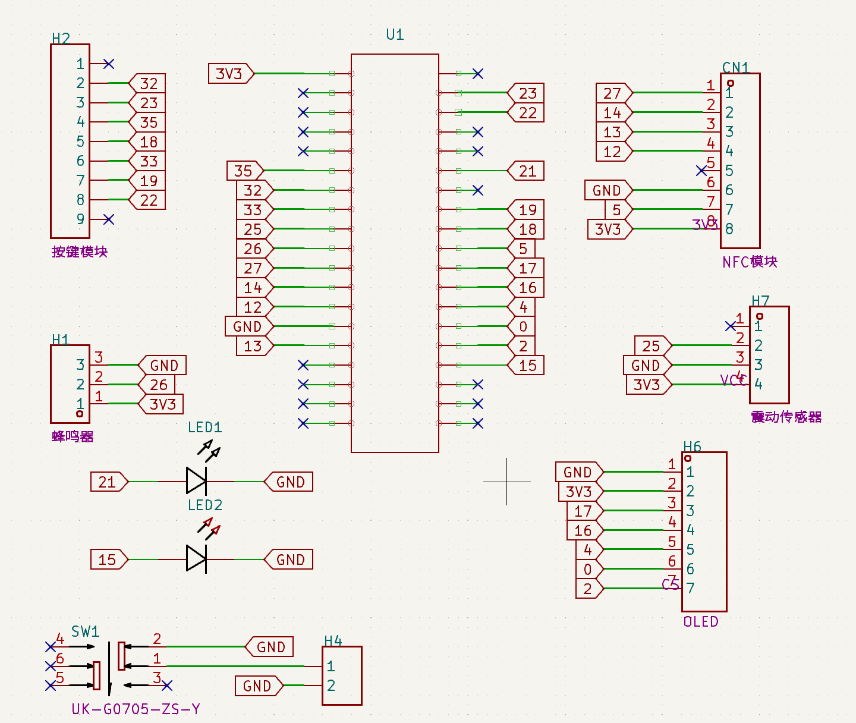856x723 pixels.
Task: Click the 蜂鸣器 value text
Action: (73, 436)
